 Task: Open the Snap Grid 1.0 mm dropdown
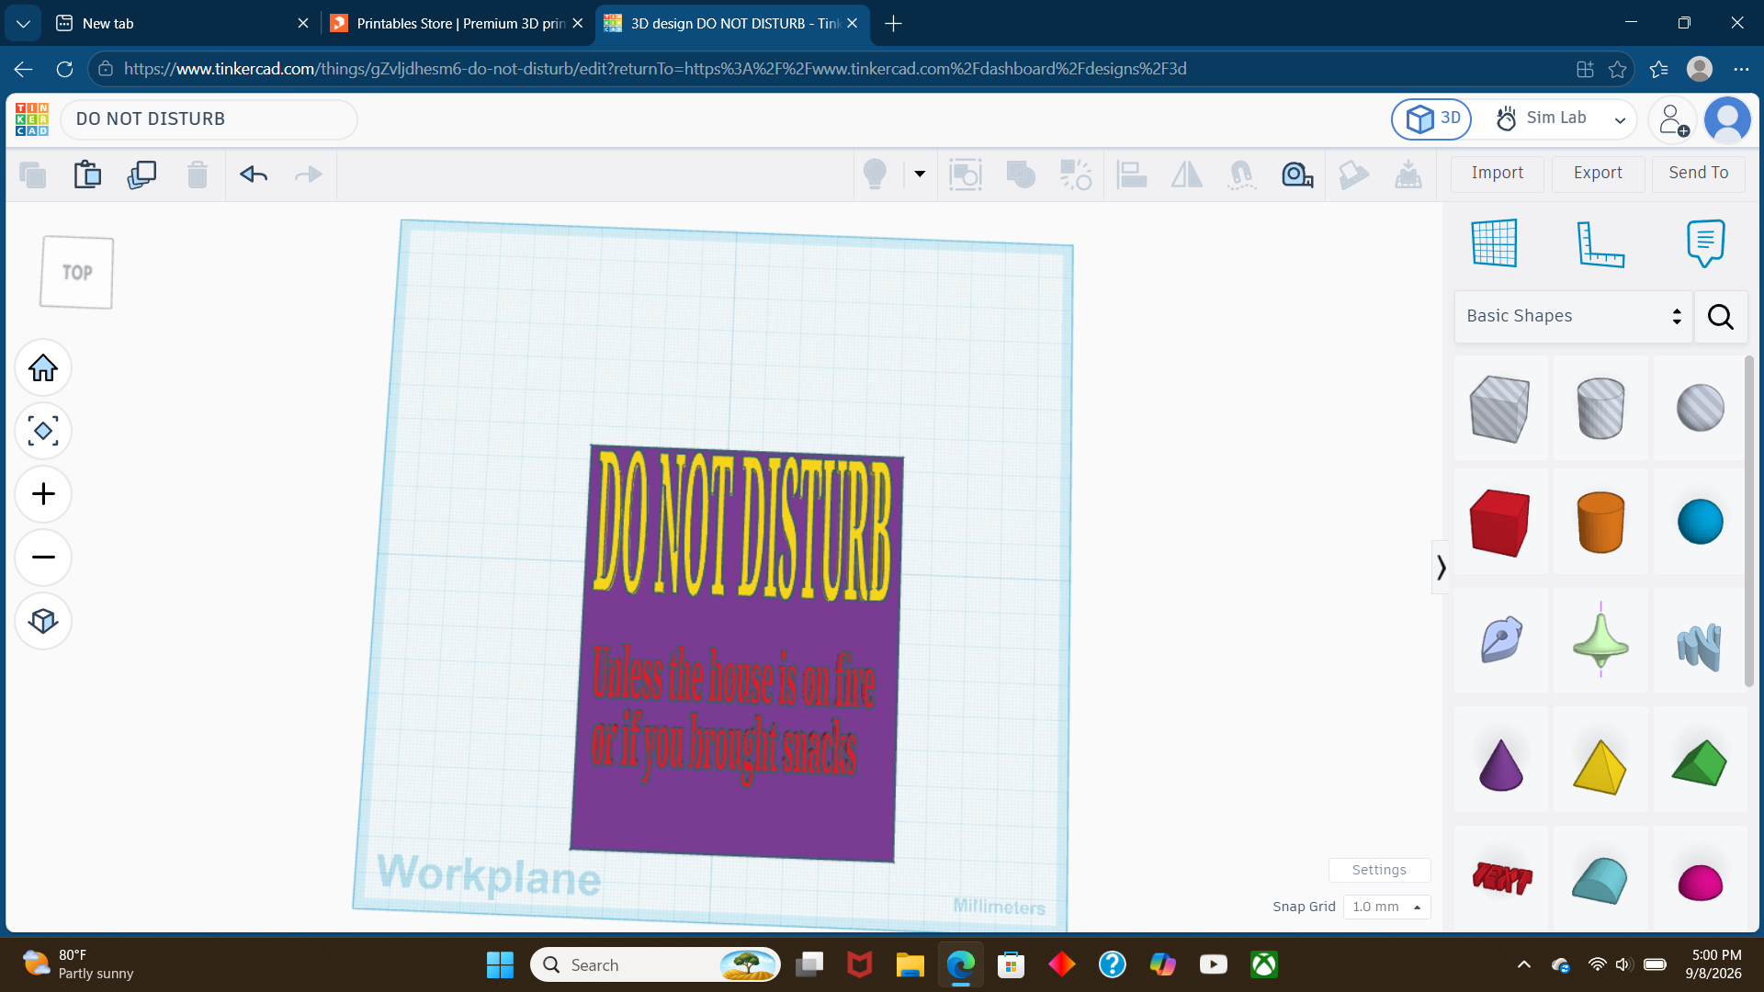1386,907
